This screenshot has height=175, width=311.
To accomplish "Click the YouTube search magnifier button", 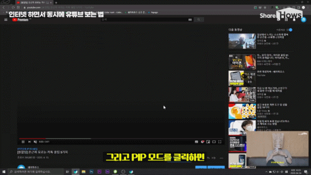I will click(199, 19).
